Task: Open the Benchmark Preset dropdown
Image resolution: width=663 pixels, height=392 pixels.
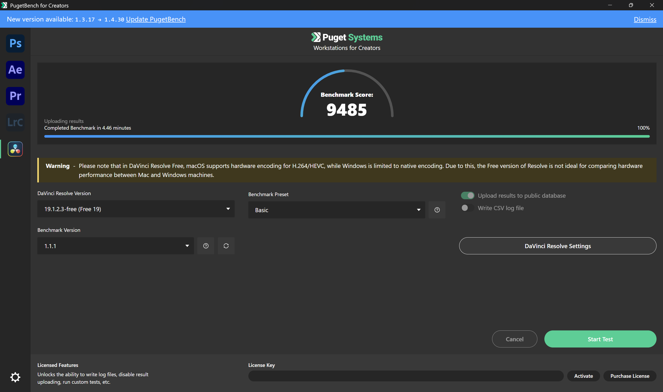Action: point(336,210)
